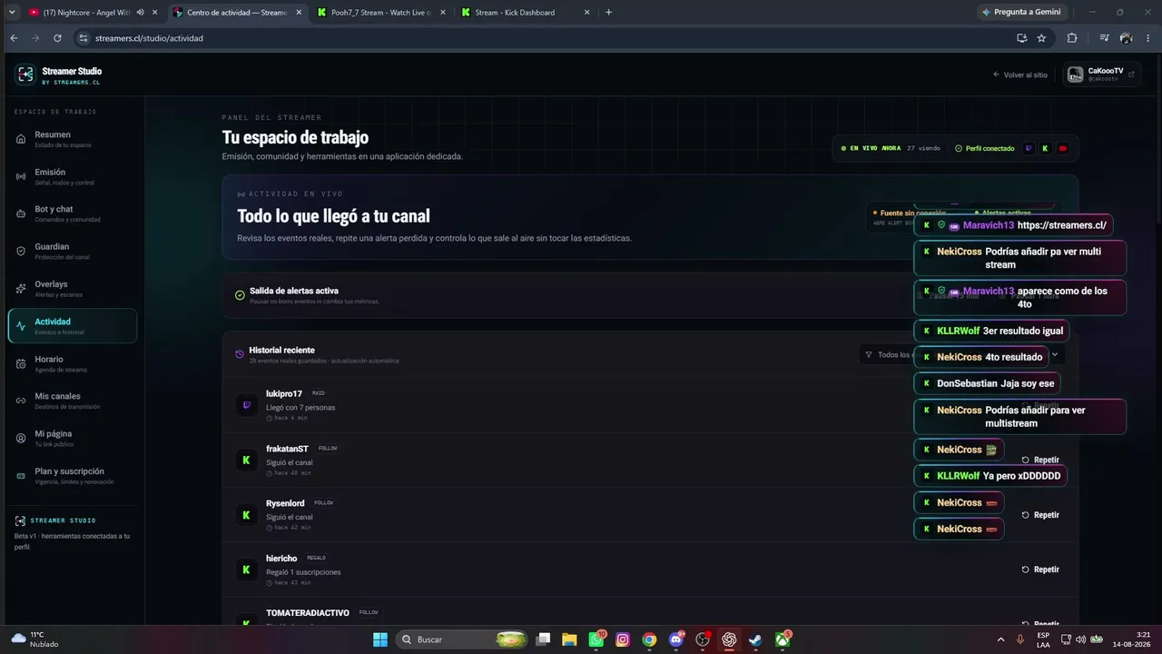Viewport: 1162px width, 654px height.
Task: Open the Emisión section in sidebar
Action: 73,176
